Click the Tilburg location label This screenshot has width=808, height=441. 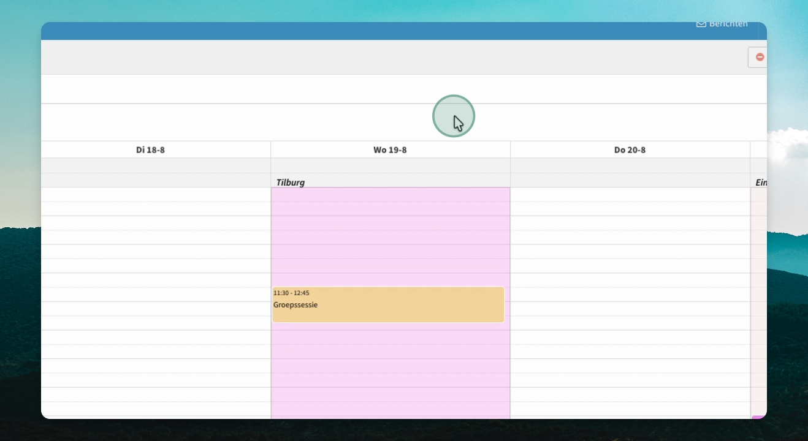(x=291, y=183)
